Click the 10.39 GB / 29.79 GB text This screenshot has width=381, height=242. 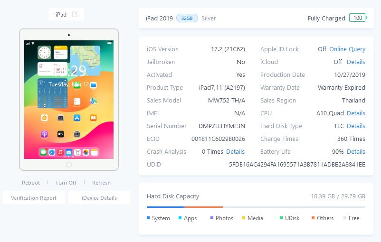click(x=338, y=196)
